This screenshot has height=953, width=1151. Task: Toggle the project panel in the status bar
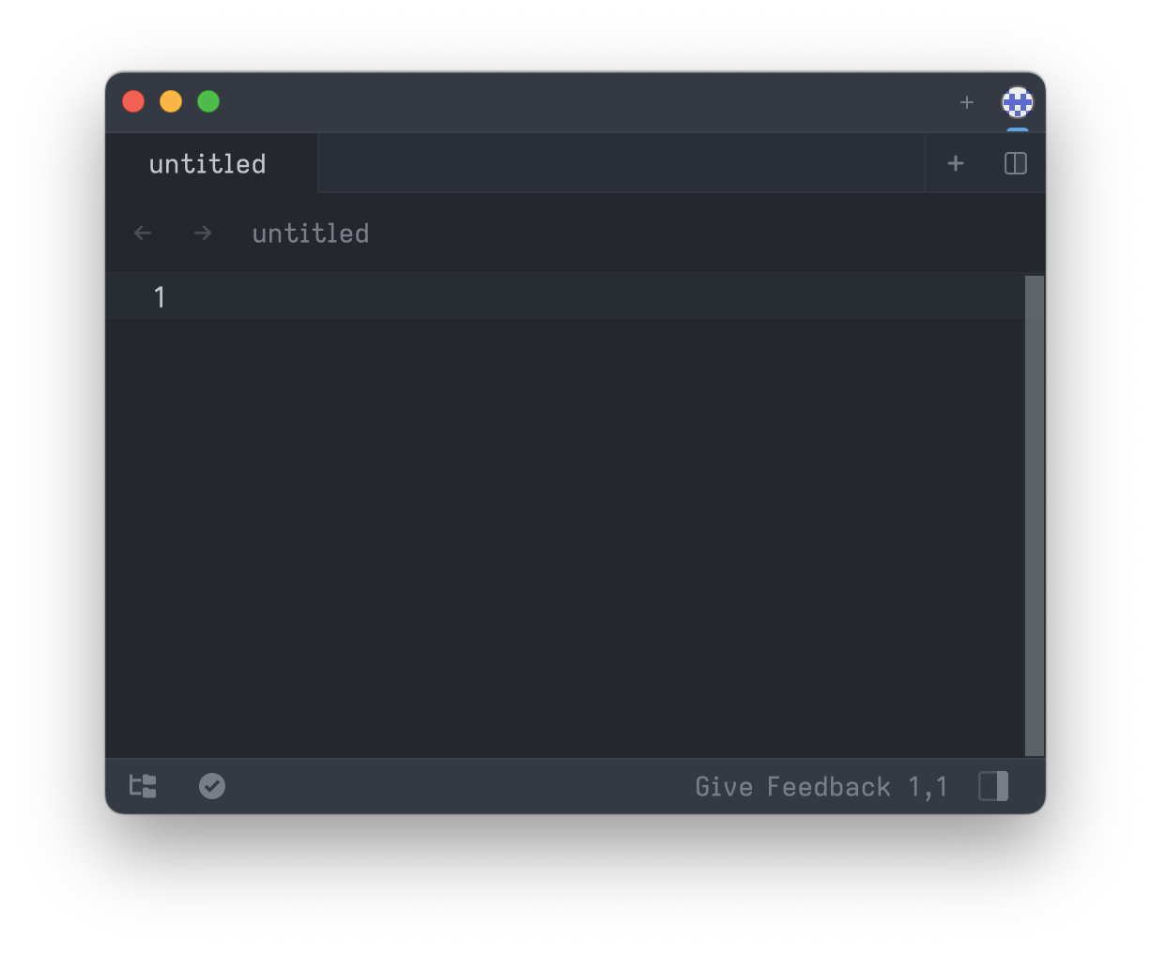pos(143,786)
